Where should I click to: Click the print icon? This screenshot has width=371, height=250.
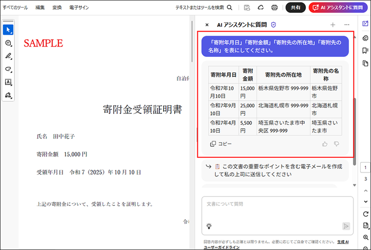274,7
